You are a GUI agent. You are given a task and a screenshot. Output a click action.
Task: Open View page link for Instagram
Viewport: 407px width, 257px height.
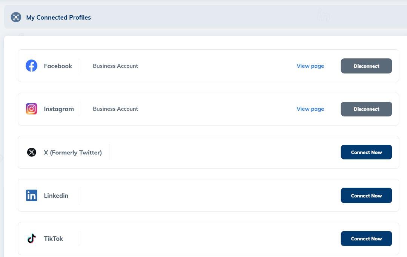click(310, 109)
